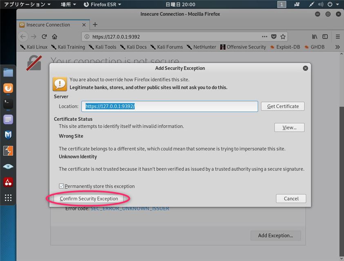Open the Firefox hamburger menu
344x261 pixels.
[x=337, y=37]
